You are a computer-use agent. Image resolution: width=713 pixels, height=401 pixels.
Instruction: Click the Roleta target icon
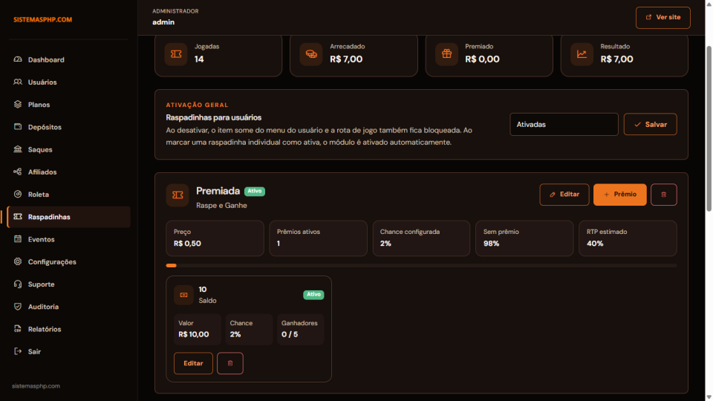pos(18,194)
